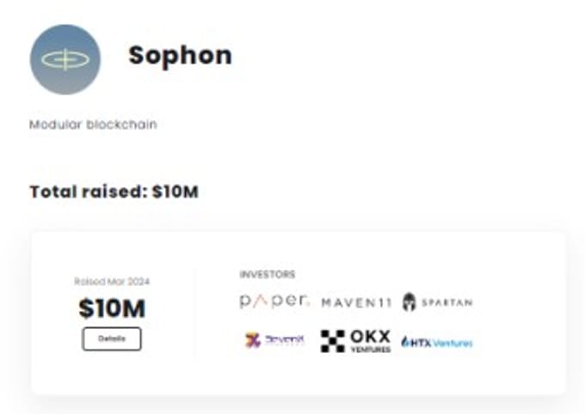Select the INVESTORS section label

pyautogui.click(x=268, y=275)
